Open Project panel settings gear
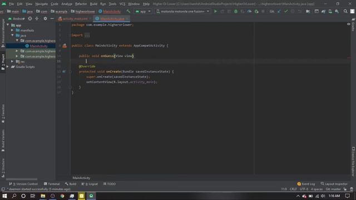356x200 pixels. click(x=45, y=18)
